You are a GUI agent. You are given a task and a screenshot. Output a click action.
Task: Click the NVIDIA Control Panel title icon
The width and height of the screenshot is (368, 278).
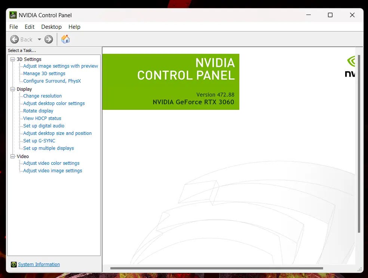click(x=13, y=15)
